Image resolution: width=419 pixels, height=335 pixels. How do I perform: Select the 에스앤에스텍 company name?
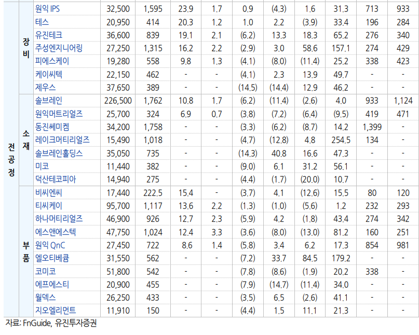point(56,232)
